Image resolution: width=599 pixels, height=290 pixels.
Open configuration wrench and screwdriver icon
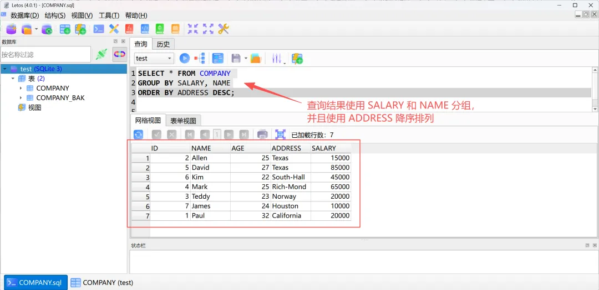tap(224, 29)
